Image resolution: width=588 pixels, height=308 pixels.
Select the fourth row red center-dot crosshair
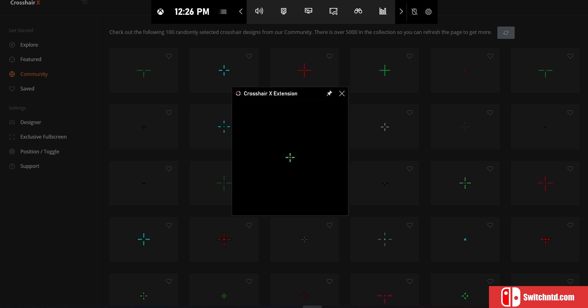tap(224, 239)
